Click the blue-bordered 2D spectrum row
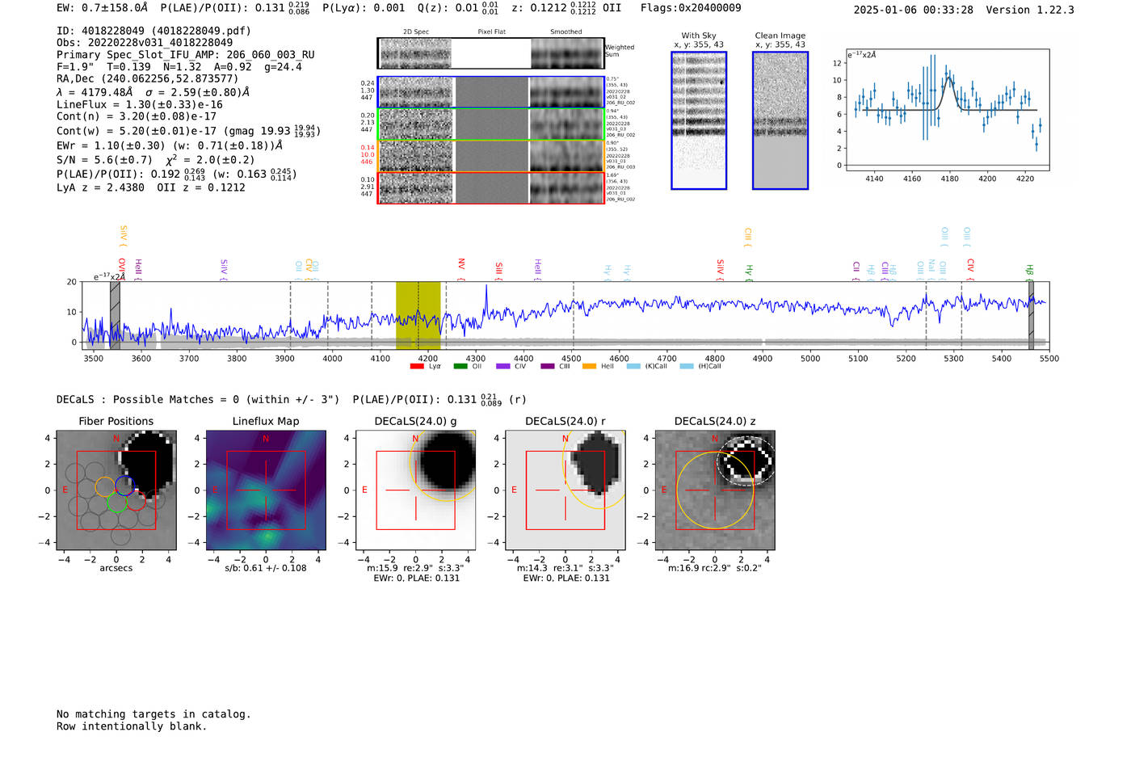 click(x=491, y=92)
